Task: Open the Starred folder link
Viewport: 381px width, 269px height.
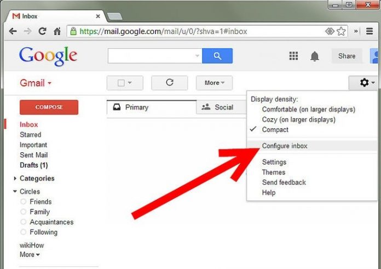Action: point(30,135)
